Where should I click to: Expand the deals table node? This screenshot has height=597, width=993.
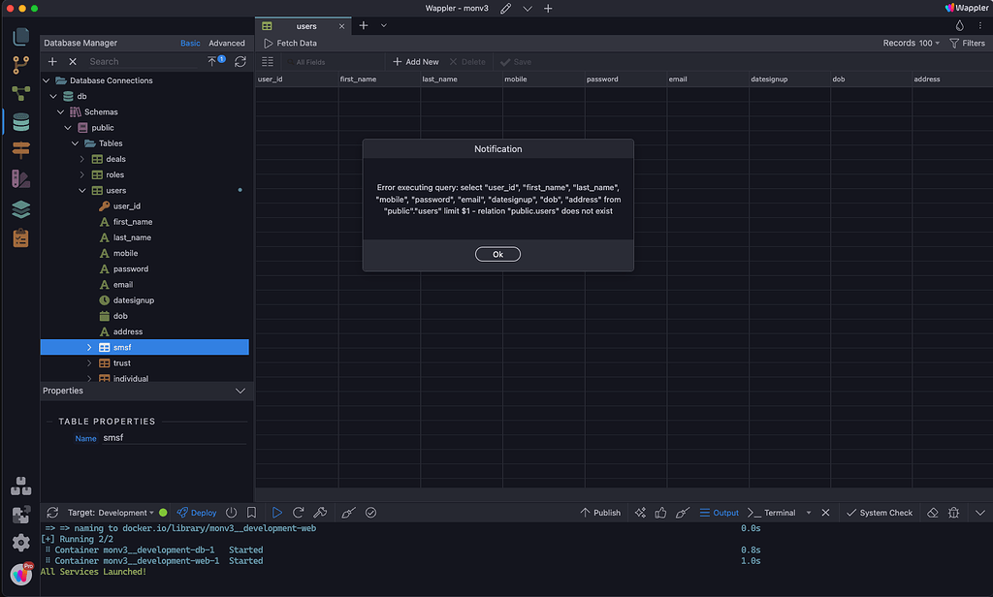[82, 159]
